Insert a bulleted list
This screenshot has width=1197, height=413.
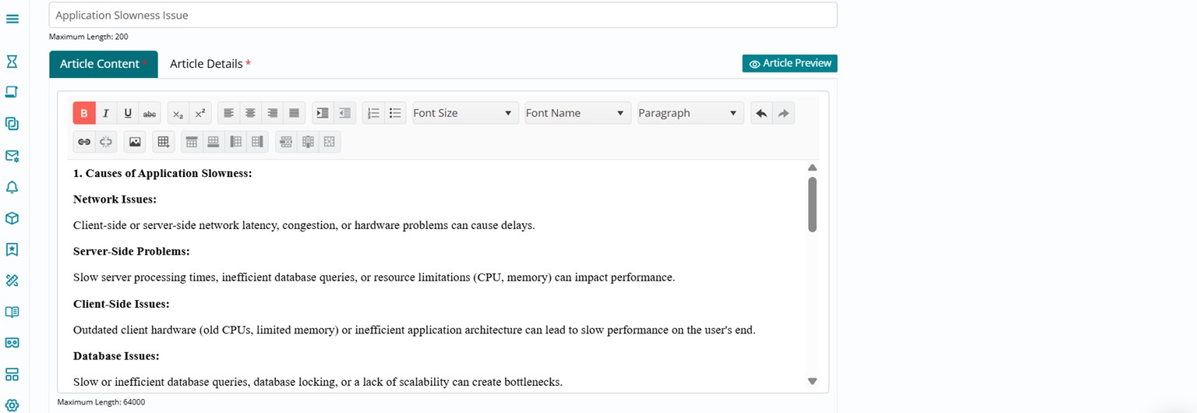coord(395,113)
